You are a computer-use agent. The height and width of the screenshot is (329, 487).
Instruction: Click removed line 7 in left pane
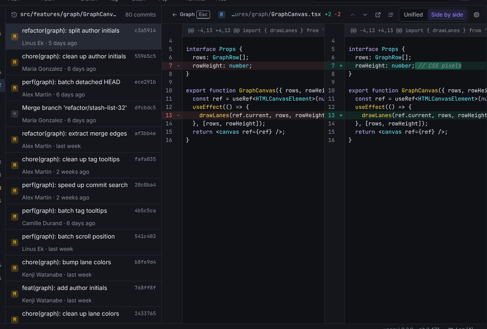[243, 66]
